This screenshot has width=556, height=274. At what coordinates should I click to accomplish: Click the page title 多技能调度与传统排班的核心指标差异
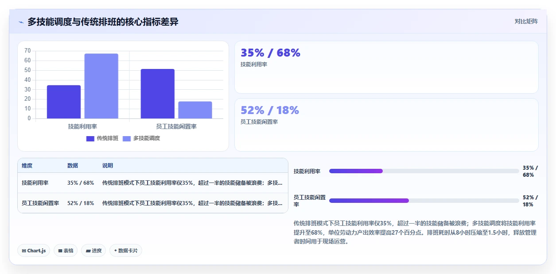coord(103,22)
